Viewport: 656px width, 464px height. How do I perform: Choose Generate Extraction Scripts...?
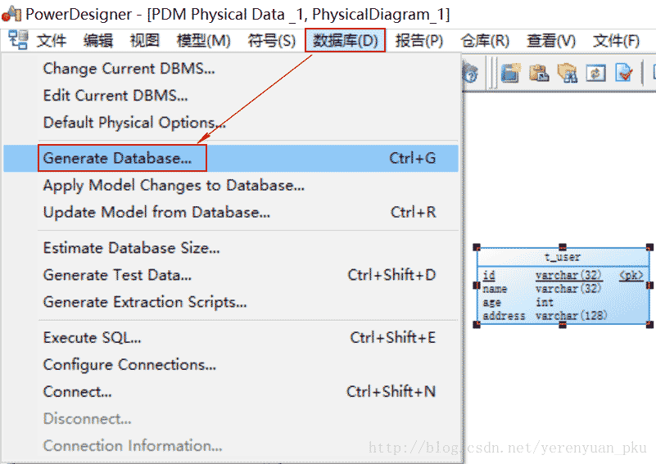point(231,302)
